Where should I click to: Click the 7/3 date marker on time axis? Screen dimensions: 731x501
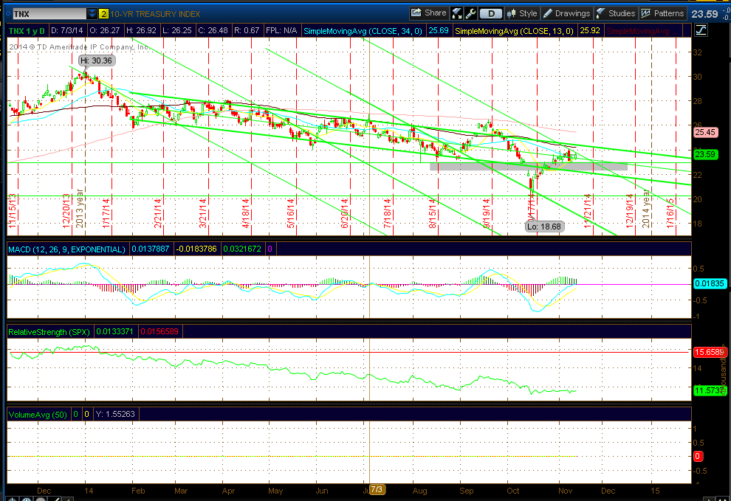point(377,489)
